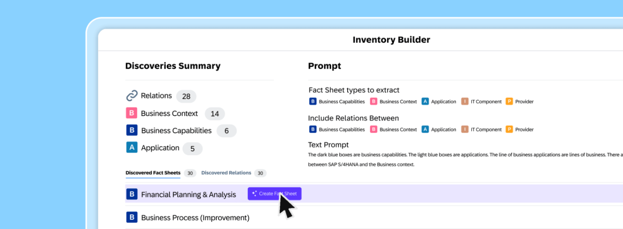Click the Provider icon under Include Relations Between

pyautogui.click(x=509, y=130)
